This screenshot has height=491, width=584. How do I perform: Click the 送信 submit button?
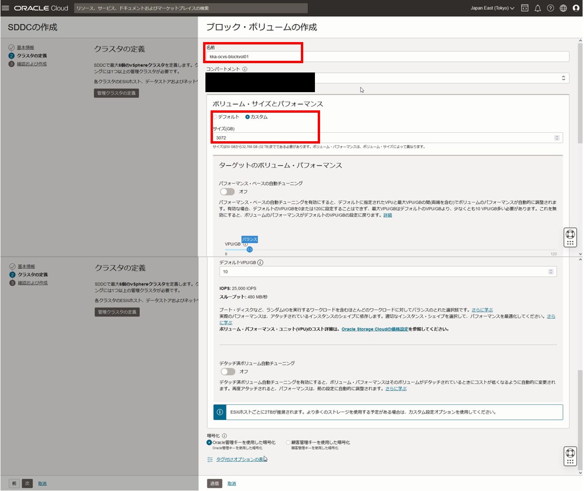point(214,484)
